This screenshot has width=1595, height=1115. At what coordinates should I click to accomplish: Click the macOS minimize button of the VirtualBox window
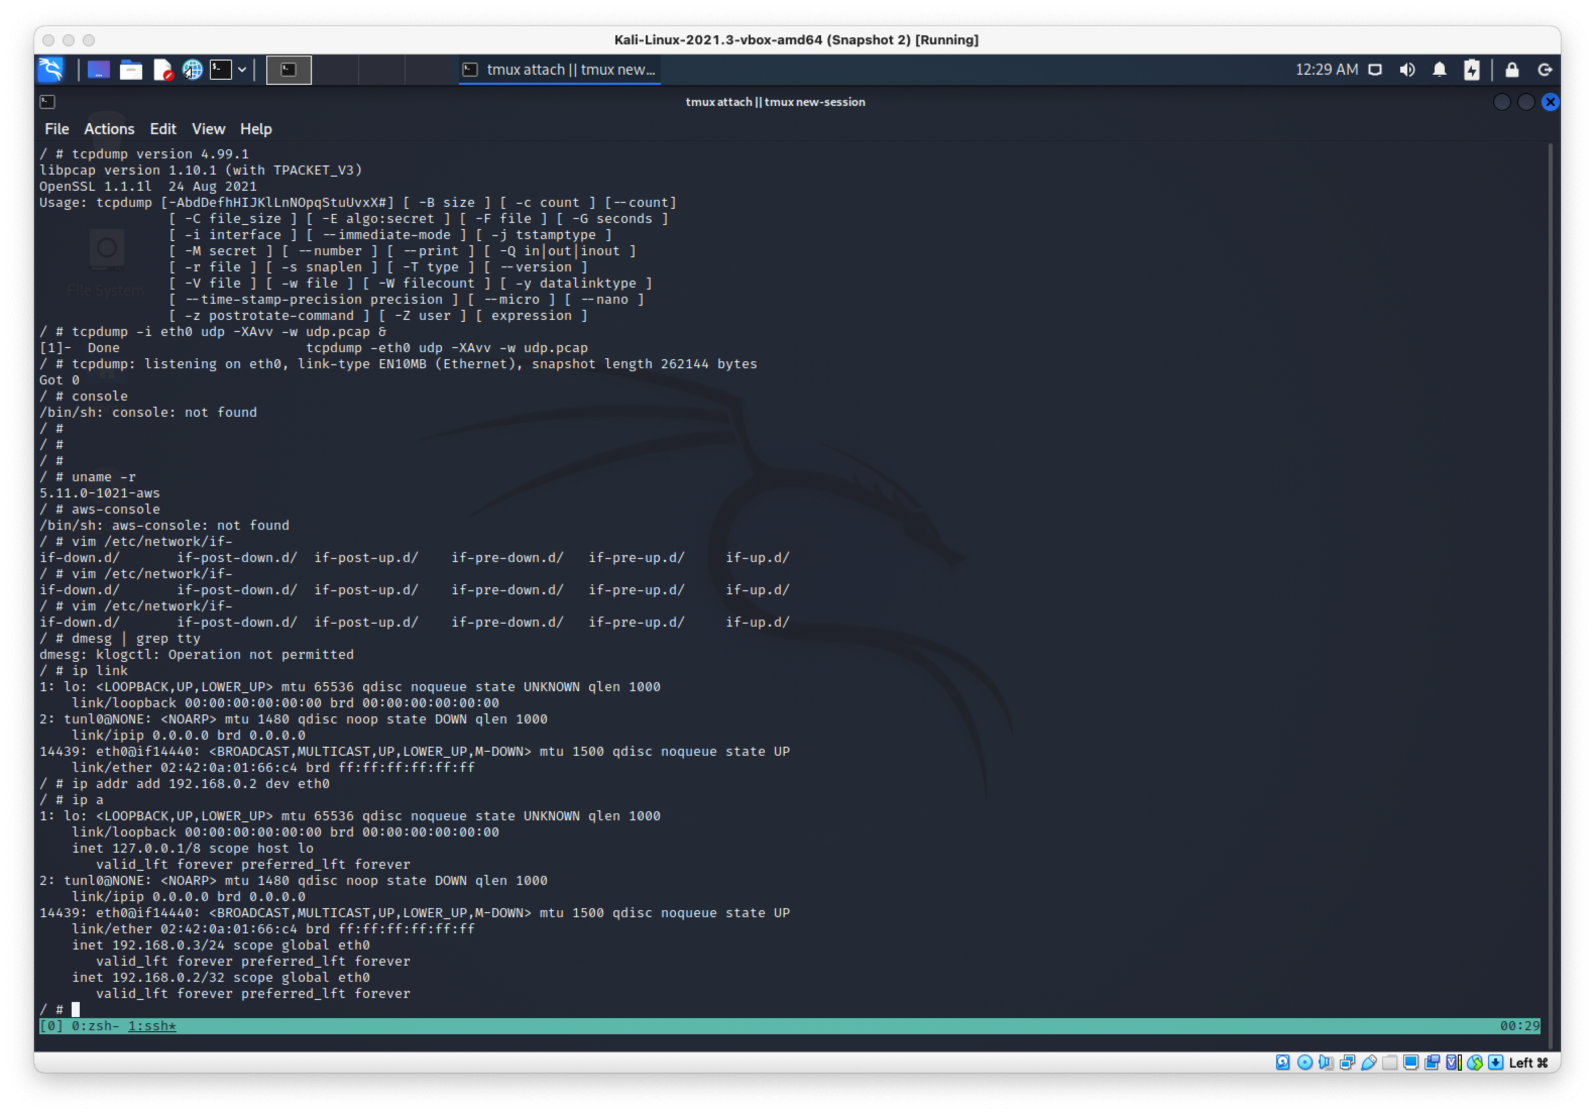[x=69, y=40]
